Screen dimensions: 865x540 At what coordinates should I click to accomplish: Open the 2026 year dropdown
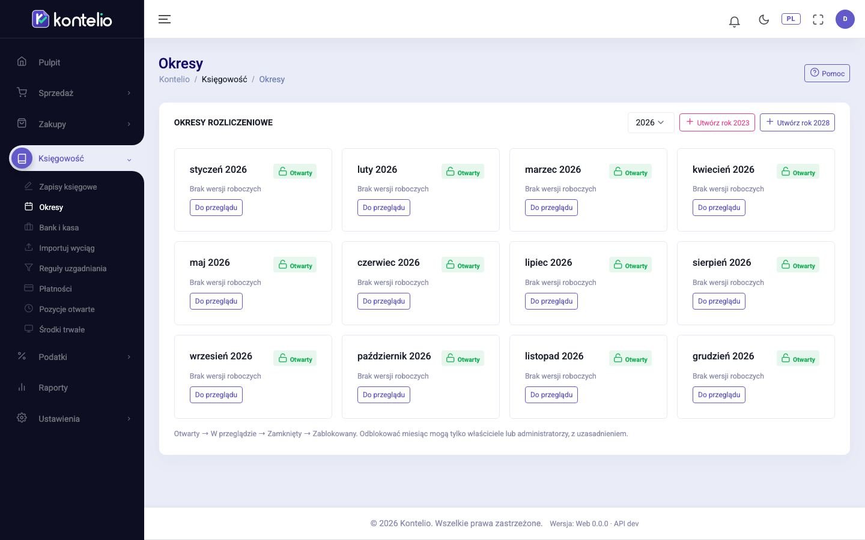coord(651,122)
